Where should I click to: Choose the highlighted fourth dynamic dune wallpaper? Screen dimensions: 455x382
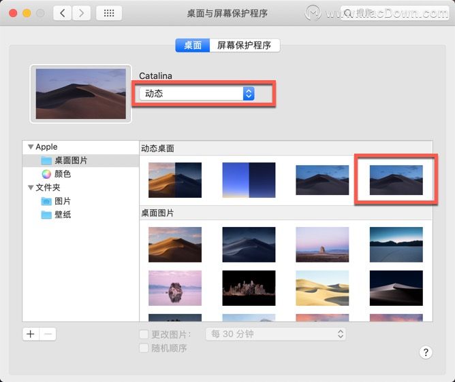pos(396,180)
